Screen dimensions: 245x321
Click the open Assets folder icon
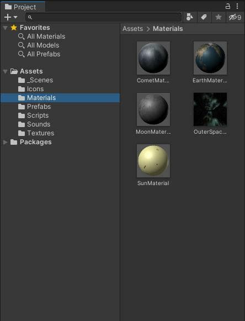(x=14, y=71)
